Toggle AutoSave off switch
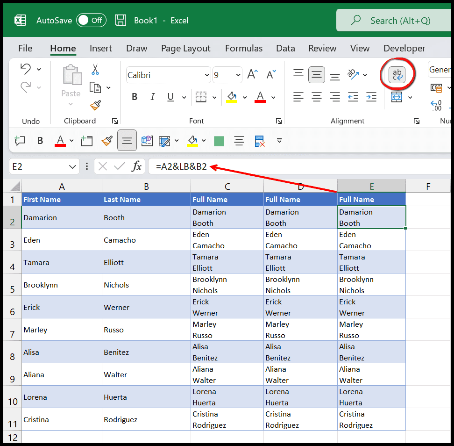The height and width of the screenshot is (446, 454). pyautogui.click(x=91, y=20)
